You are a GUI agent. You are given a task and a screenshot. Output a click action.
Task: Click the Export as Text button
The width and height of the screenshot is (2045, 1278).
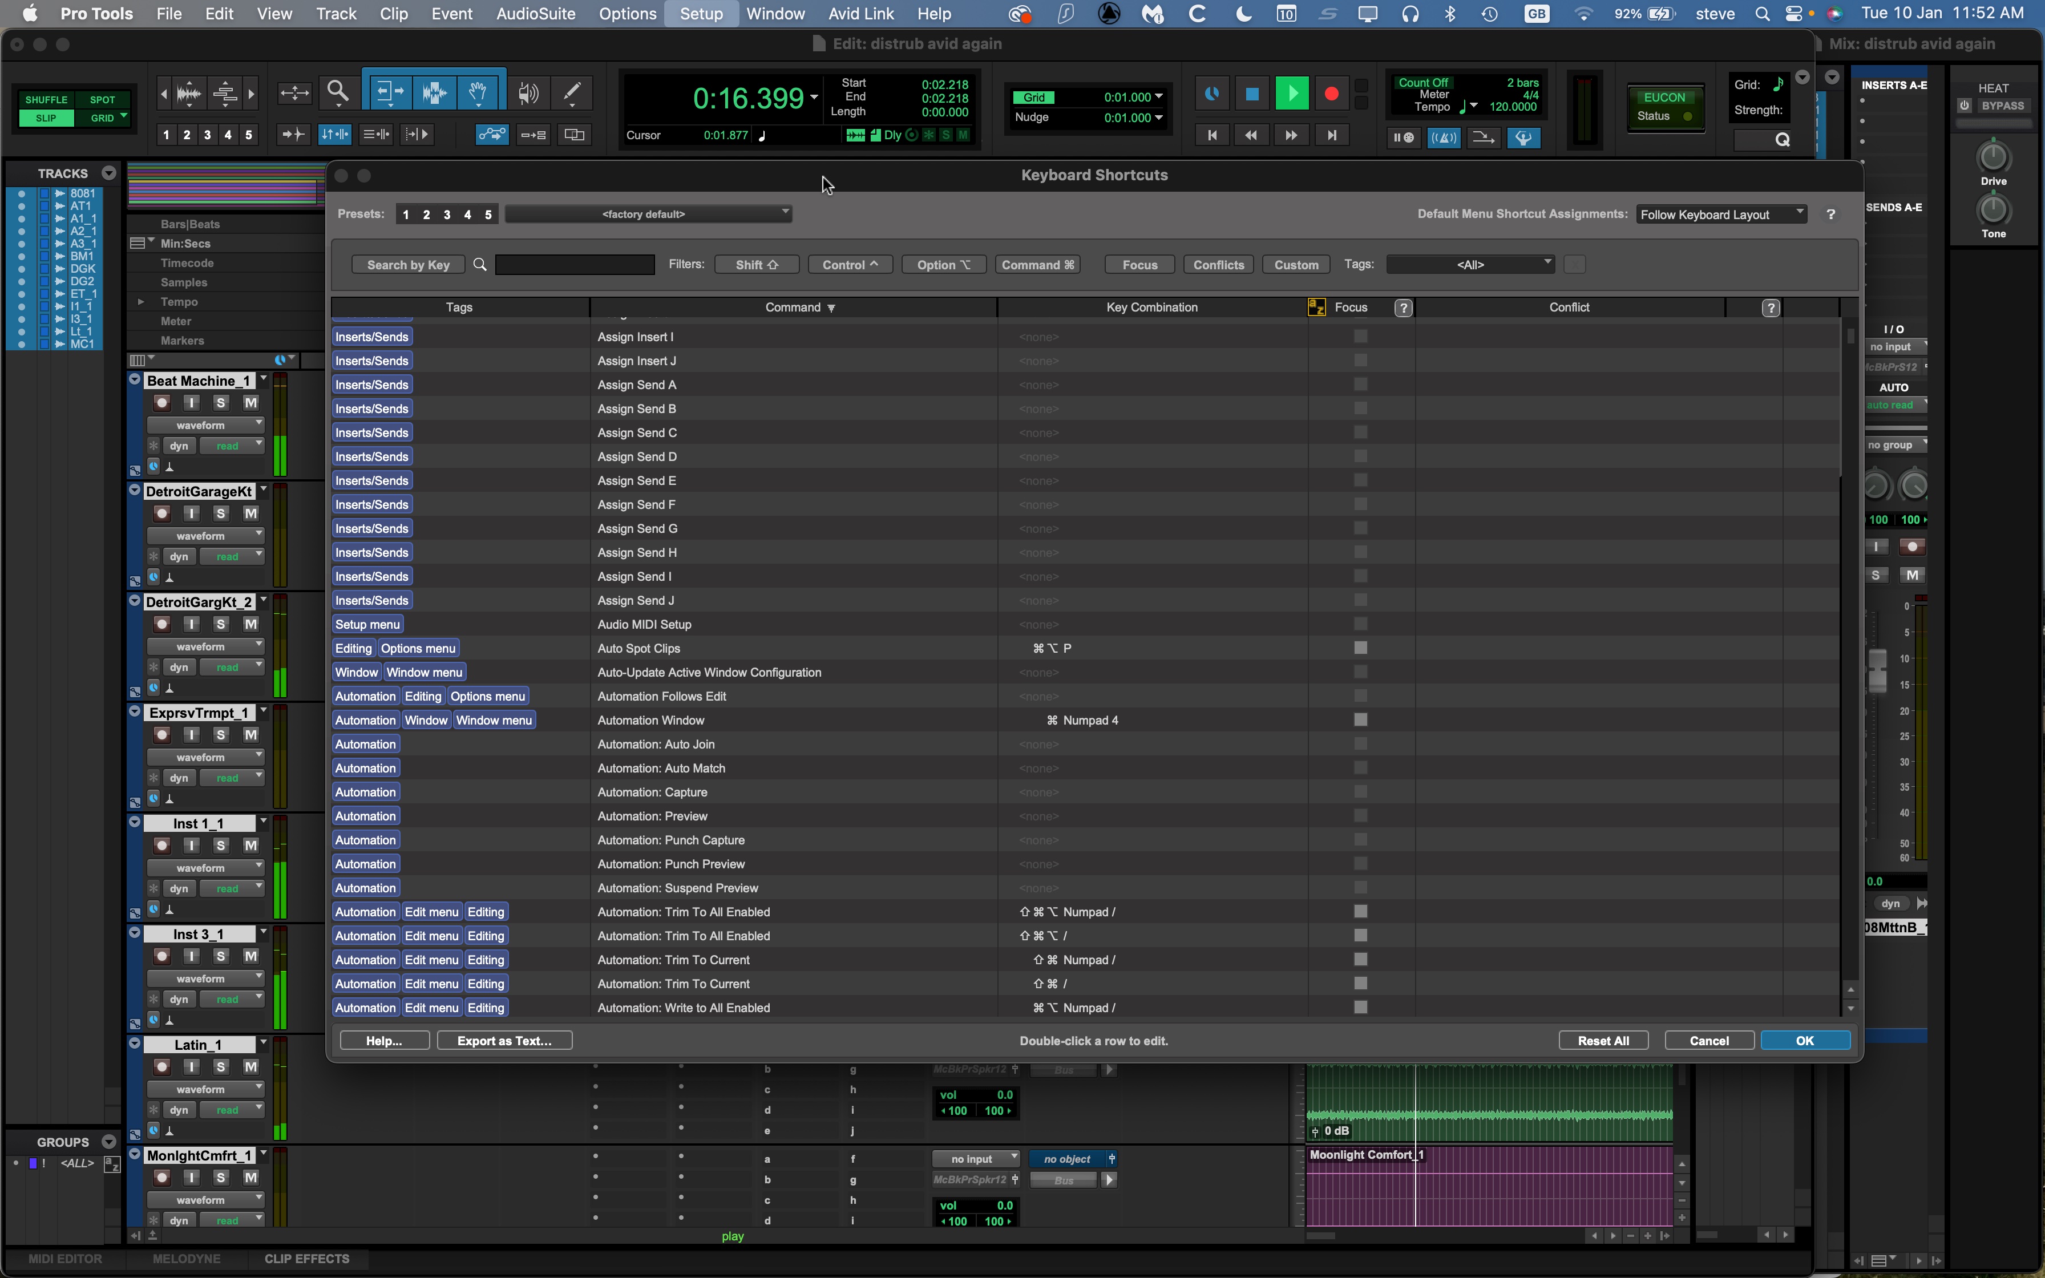pyautogui.click(x=504, y=1040)
